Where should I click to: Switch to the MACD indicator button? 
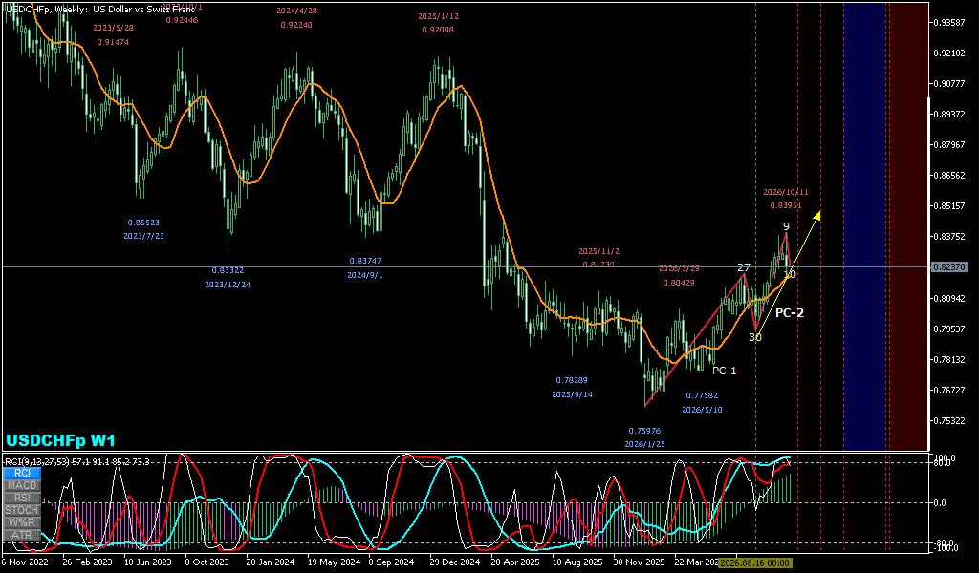[22, 485]
